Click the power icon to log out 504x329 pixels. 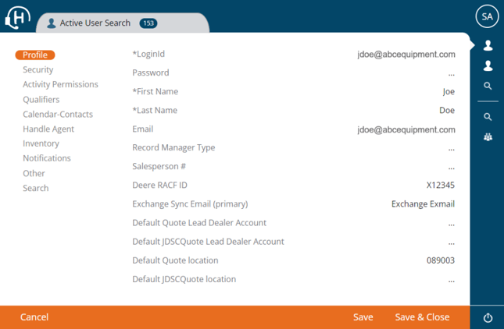(488, 318)
